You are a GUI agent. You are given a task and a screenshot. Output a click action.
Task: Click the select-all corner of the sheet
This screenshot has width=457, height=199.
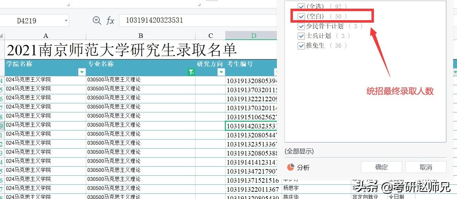[x=2, y=35]
